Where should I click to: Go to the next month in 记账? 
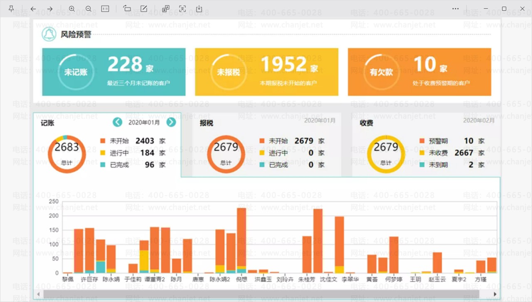(171, 122)
